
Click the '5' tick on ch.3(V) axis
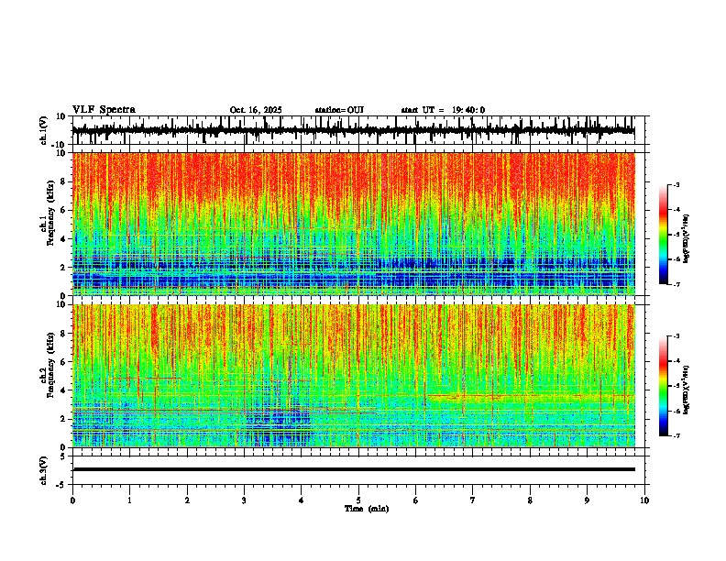click(x=63, y=456)
